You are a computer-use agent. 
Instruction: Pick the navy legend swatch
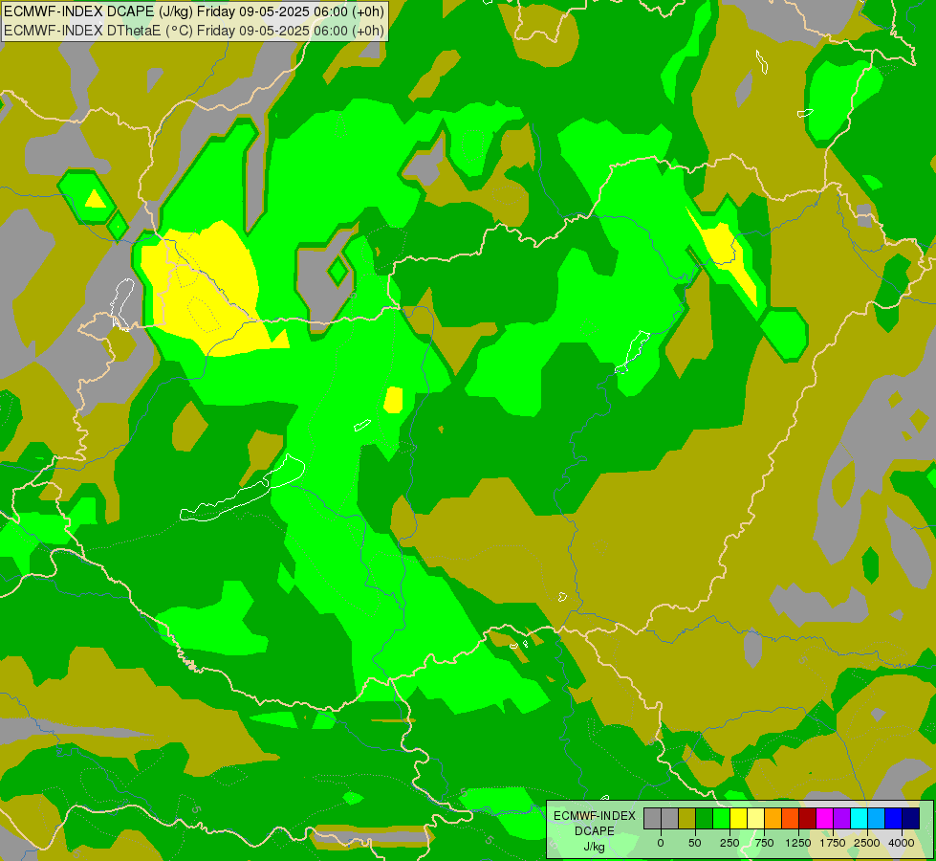911,819
